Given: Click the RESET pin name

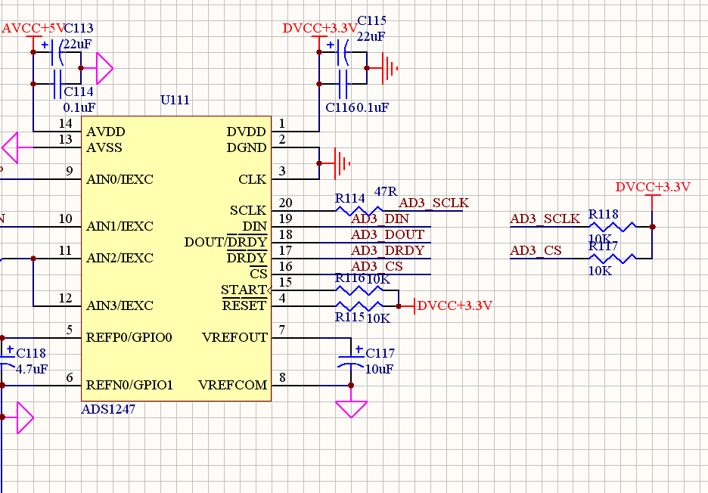Looking at the screenshot, I should click(x=244, y=305).
